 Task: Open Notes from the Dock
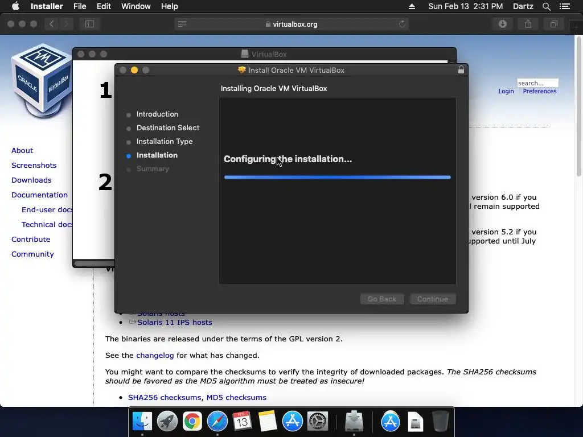268,422
